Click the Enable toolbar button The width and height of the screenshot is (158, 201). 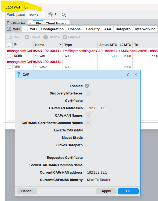pos(33,37)
